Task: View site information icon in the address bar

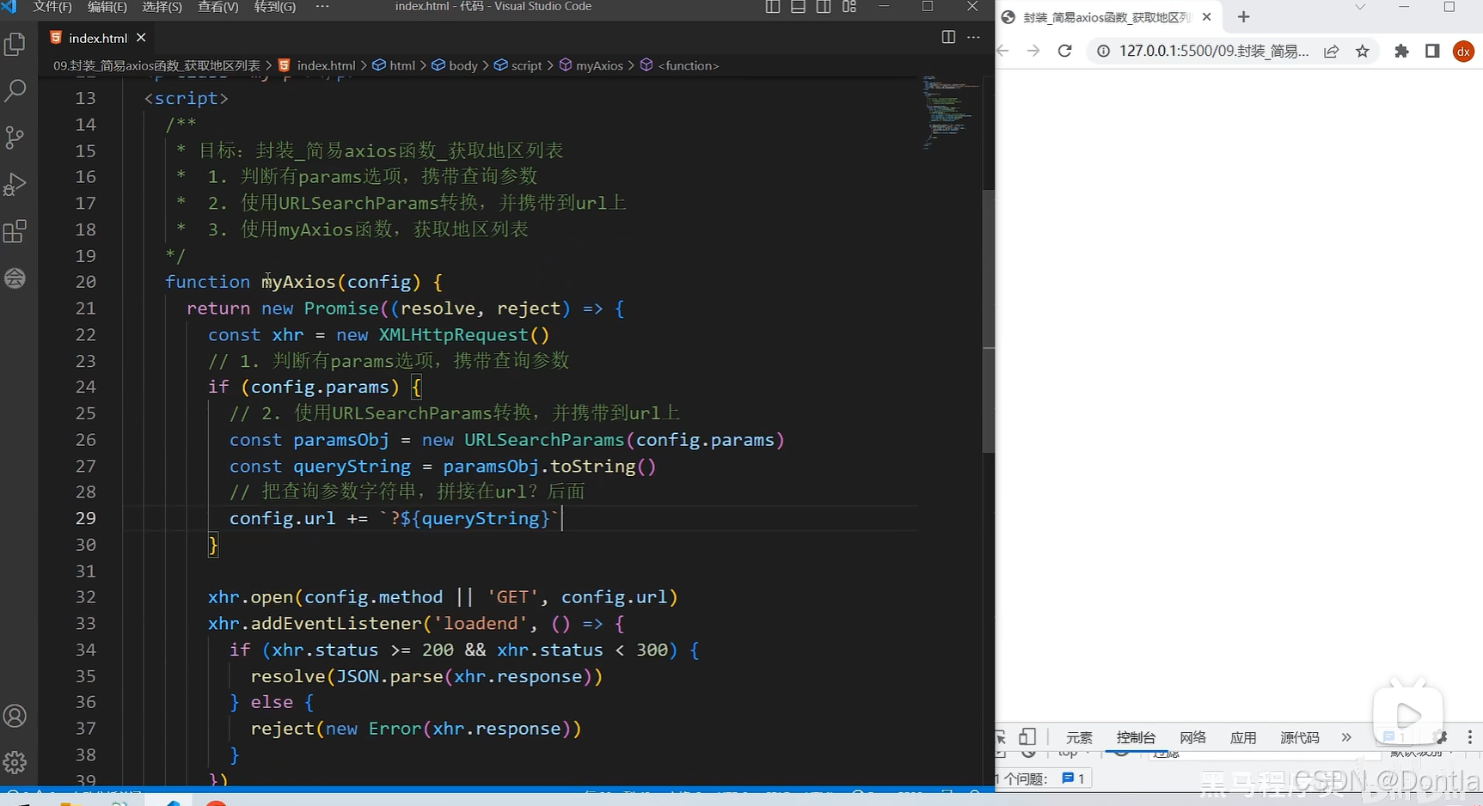Action: click(x=1103, y=51)
